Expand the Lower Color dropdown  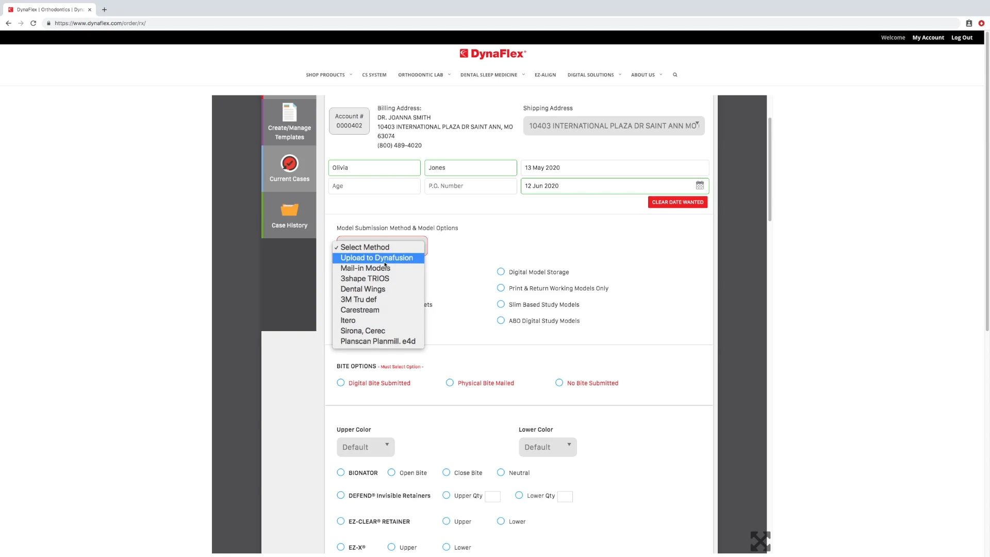(548, 447)
